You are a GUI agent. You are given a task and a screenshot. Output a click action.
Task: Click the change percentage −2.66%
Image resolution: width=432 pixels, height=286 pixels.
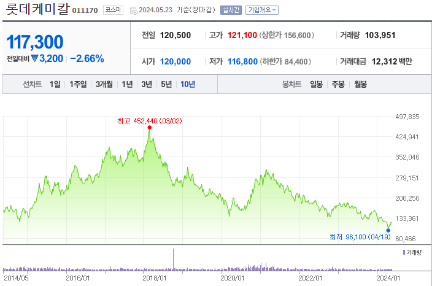pyautogui.click(x=87, y=58)
